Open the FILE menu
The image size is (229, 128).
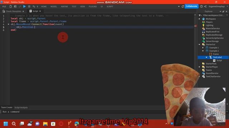coord(4,6)
